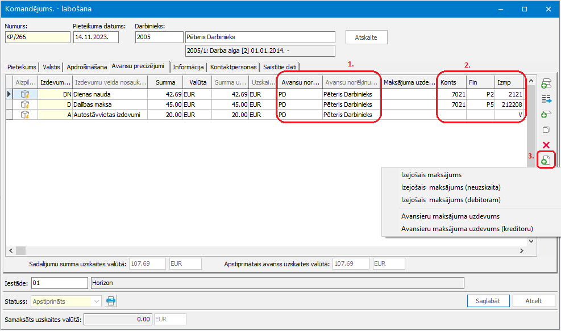Click the box icon in the Dienas nauda row
Screen dimensions: 561x331
tap(24, 94)
